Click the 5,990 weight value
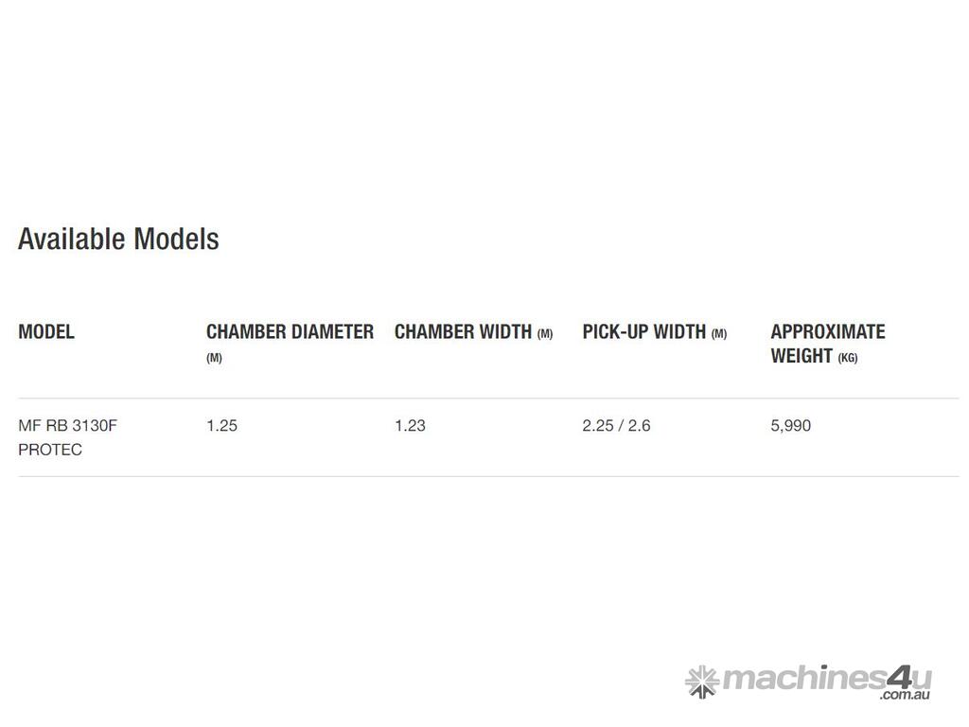Viewport: 969px width, 727px height. point(790,425)
